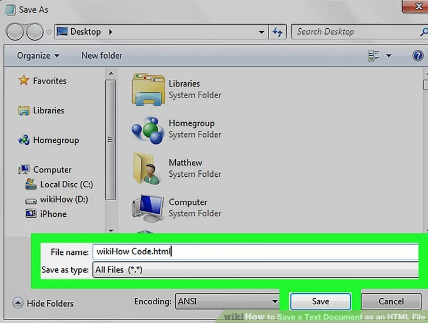
Task: Click the Desktop icon in address bar
Action: [x=62, y=32]
